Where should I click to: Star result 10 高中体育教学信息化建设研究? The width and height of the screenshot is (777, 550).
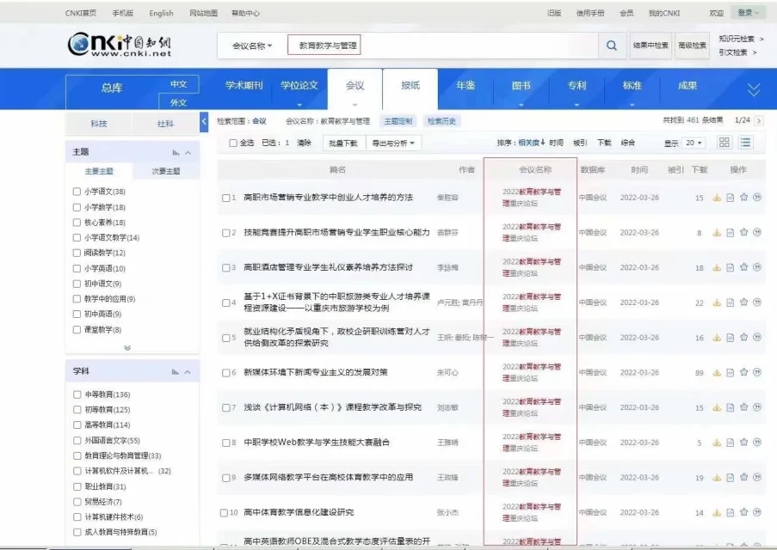[x=743, y=512]
